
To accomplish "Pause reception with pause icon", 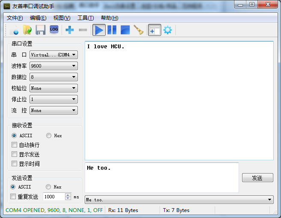I will pyautogui.click(x=112, y=30).
